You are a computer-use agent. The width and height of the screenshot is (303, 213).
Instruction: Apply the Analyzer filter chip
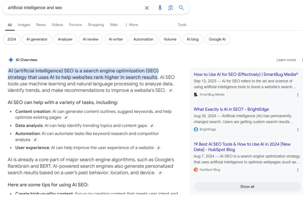(x=65, y=39)
